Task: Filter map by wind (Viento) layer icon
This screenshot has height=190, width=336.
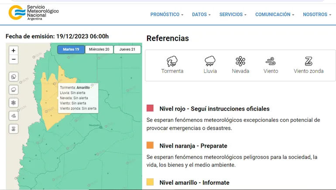Action: (14, 116)
